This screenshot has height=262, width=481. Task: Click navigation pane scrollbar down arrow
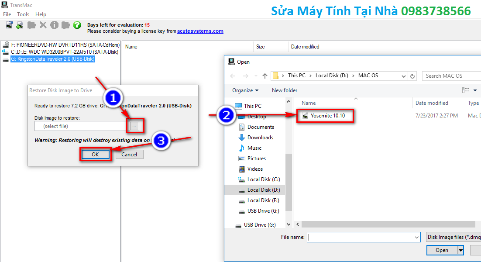289,224
